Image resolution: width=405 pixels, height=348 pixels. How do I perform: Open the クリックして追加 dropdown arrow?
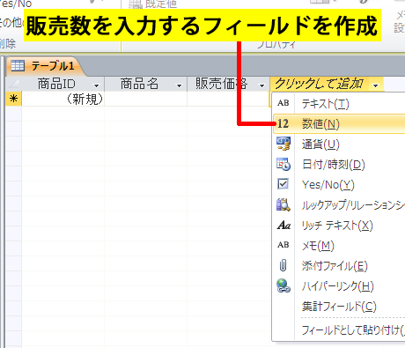pyautogui.click(x=376, y=85)
